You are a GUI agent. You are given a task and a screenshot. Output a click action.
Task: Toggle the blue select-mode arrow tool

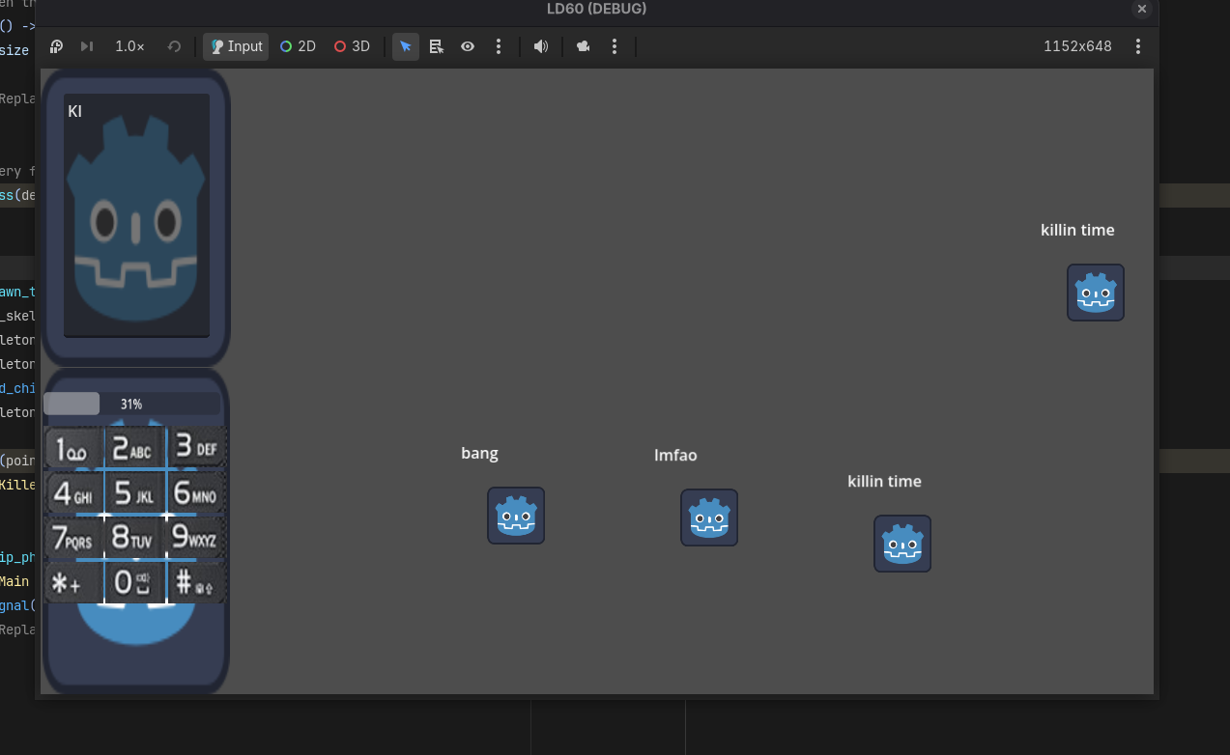[406, 46]
